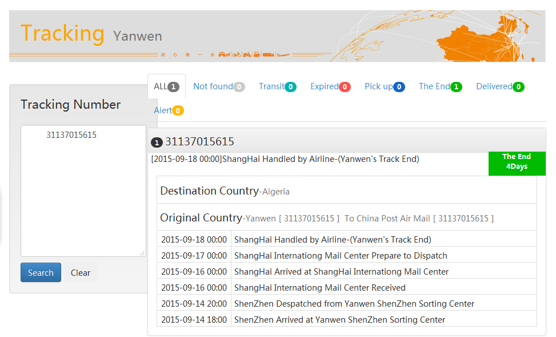View The End tab

(x=440, y=86)
